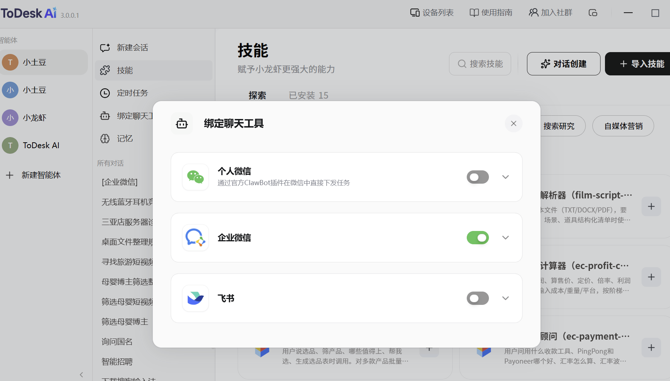Select the 搜索研究 category chip
This screenshot has width=670, height=381.
[x=559, y=126]
